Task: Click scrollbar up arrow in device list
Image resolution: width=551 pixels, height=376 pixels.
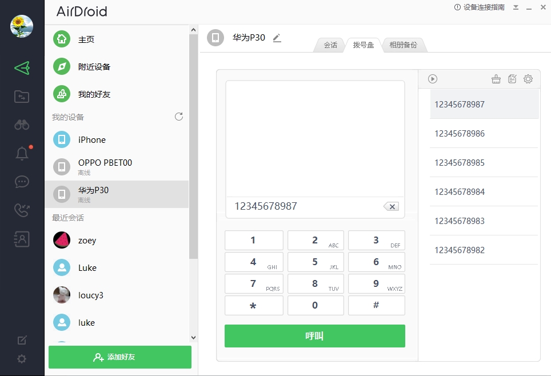Action: [193, 30]
